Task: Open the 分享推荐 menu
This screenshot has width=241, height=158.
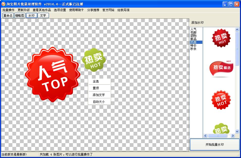Action: point(93,10)
